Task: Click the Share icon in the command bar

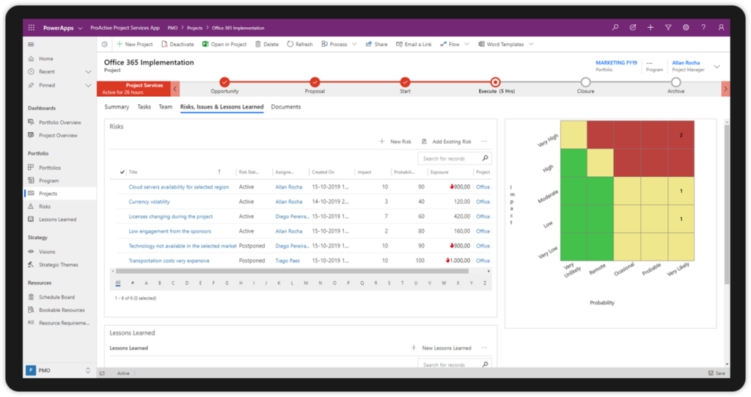Action: pos(369,44)
